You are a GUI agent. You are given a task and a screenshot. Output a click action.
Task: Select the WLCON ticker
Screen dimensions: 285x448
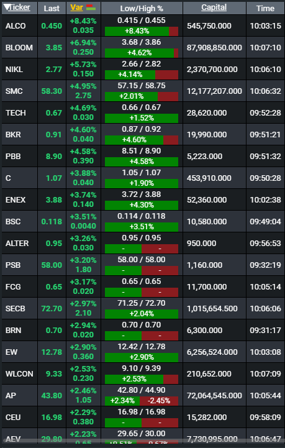pyautogui.click(x=19, y=373)
